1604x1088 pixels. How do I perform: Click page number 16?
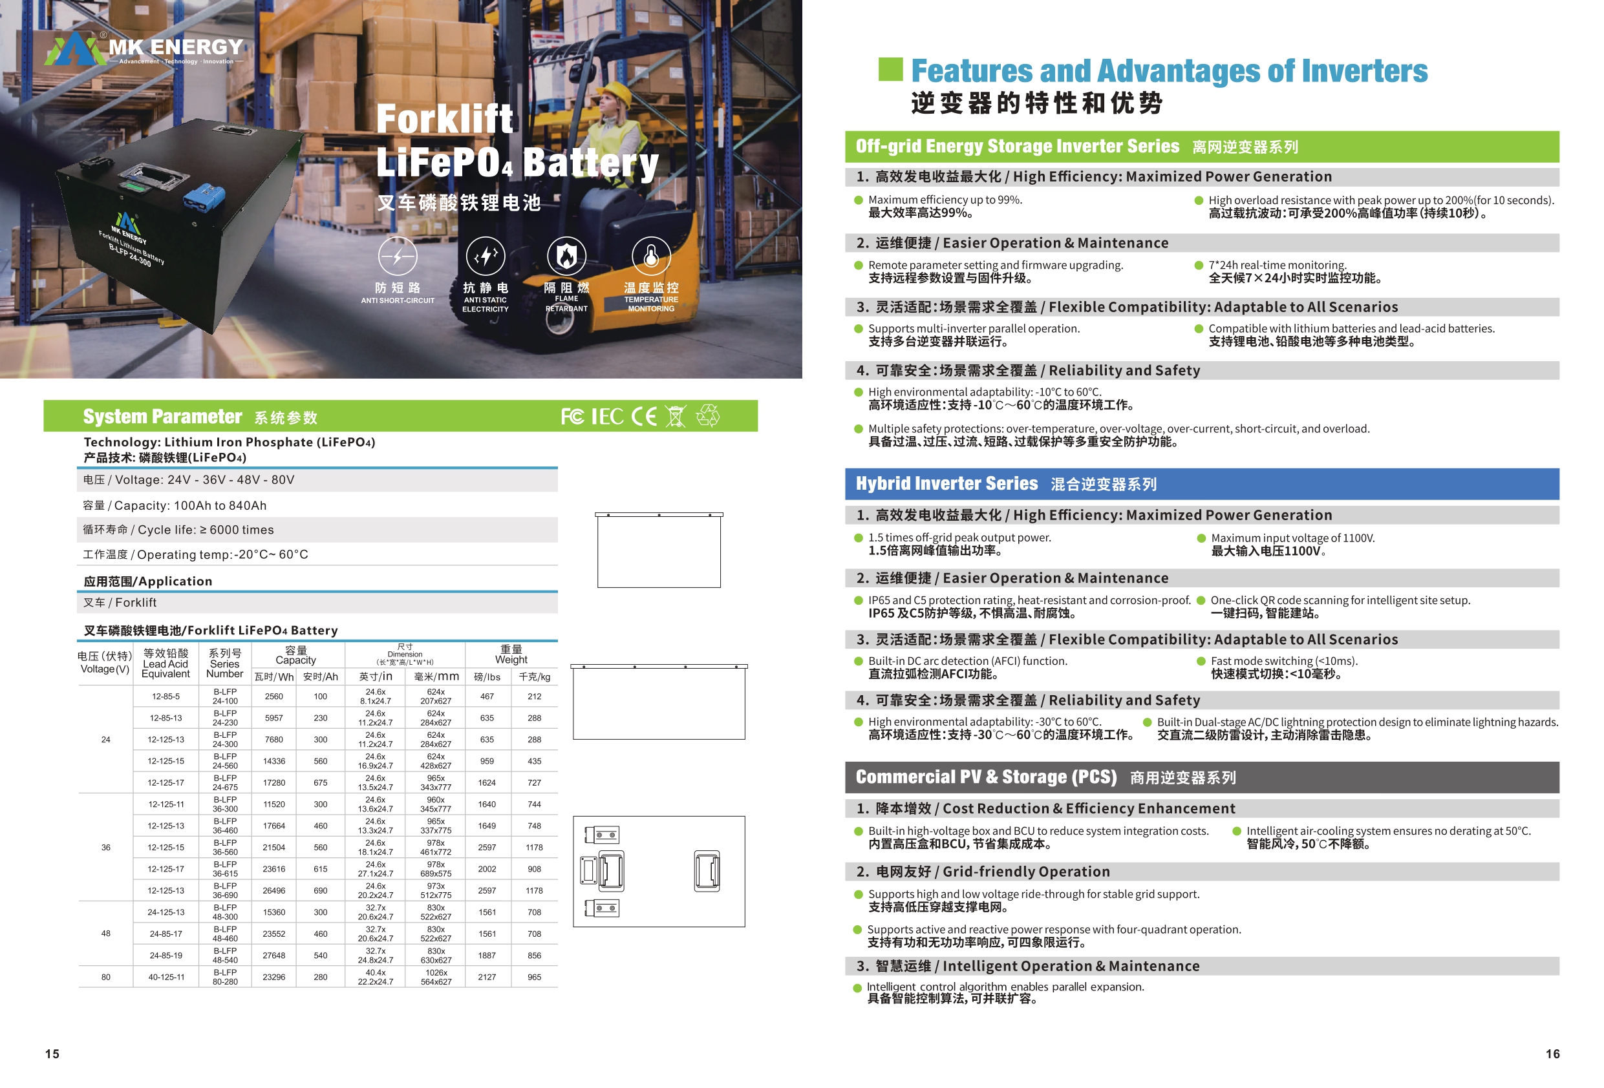(x=1553, y=1054)
